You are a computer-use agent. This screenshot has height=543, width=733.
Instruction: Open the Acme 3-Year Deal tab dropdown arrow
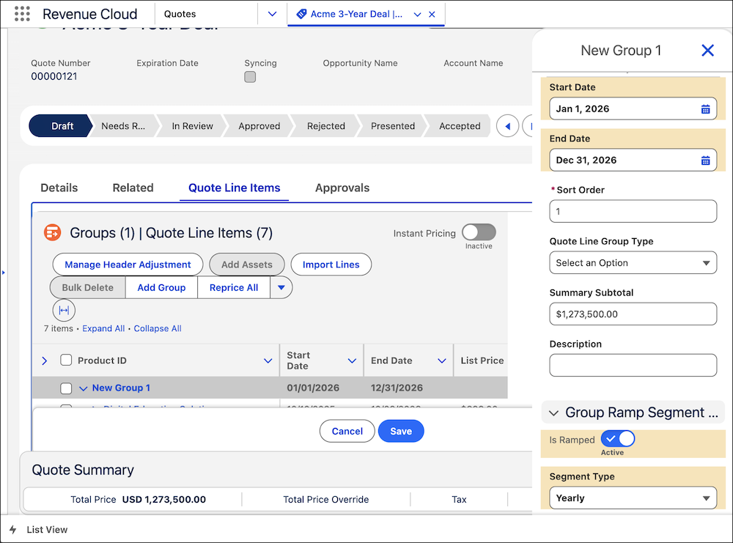tap(418, 15)
